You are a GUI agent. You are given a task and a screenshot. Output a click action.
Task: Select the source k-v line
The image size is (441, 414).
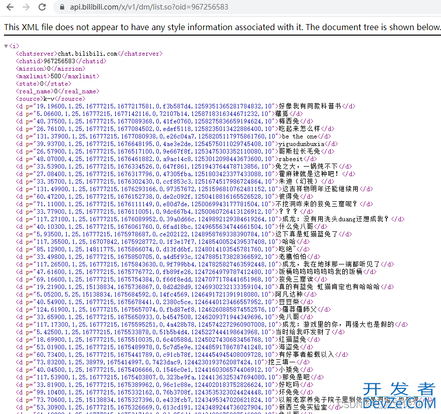point(51,99)
